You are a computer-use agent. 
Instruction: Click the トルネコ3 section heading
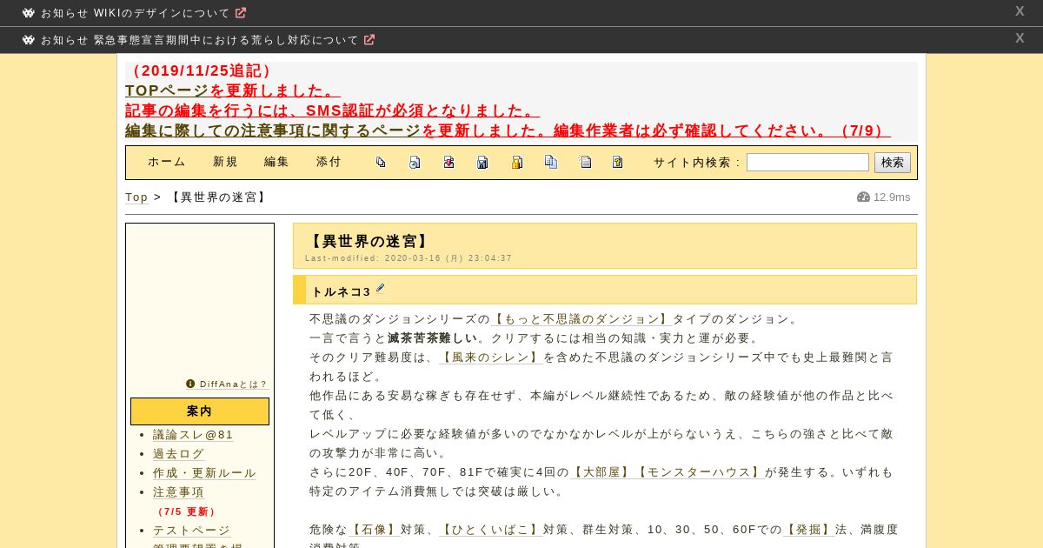pos(341,291)
